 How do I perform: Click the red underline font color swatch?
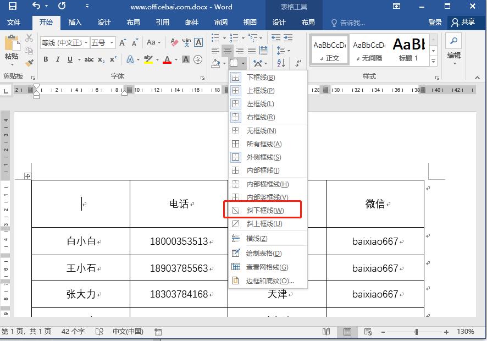coord(167,59)
